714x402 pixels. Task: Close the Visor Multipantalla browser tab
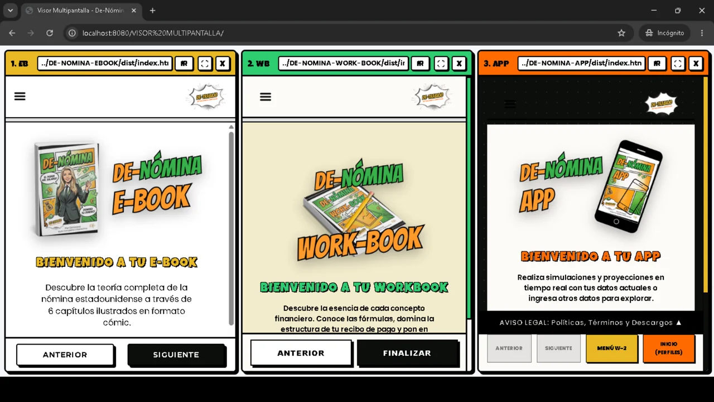click(x=134, y=11)
